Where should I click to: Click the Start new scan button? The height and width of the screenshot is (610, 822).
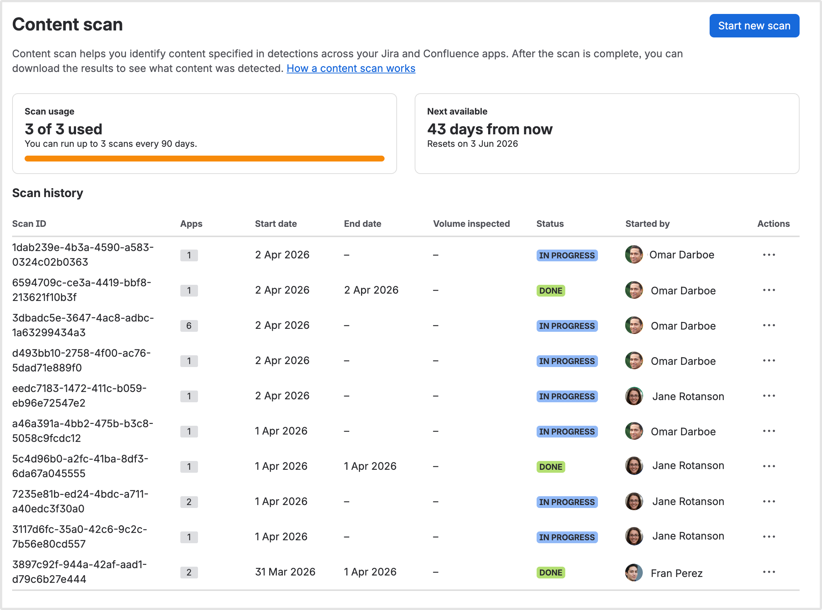click(754, 26)
